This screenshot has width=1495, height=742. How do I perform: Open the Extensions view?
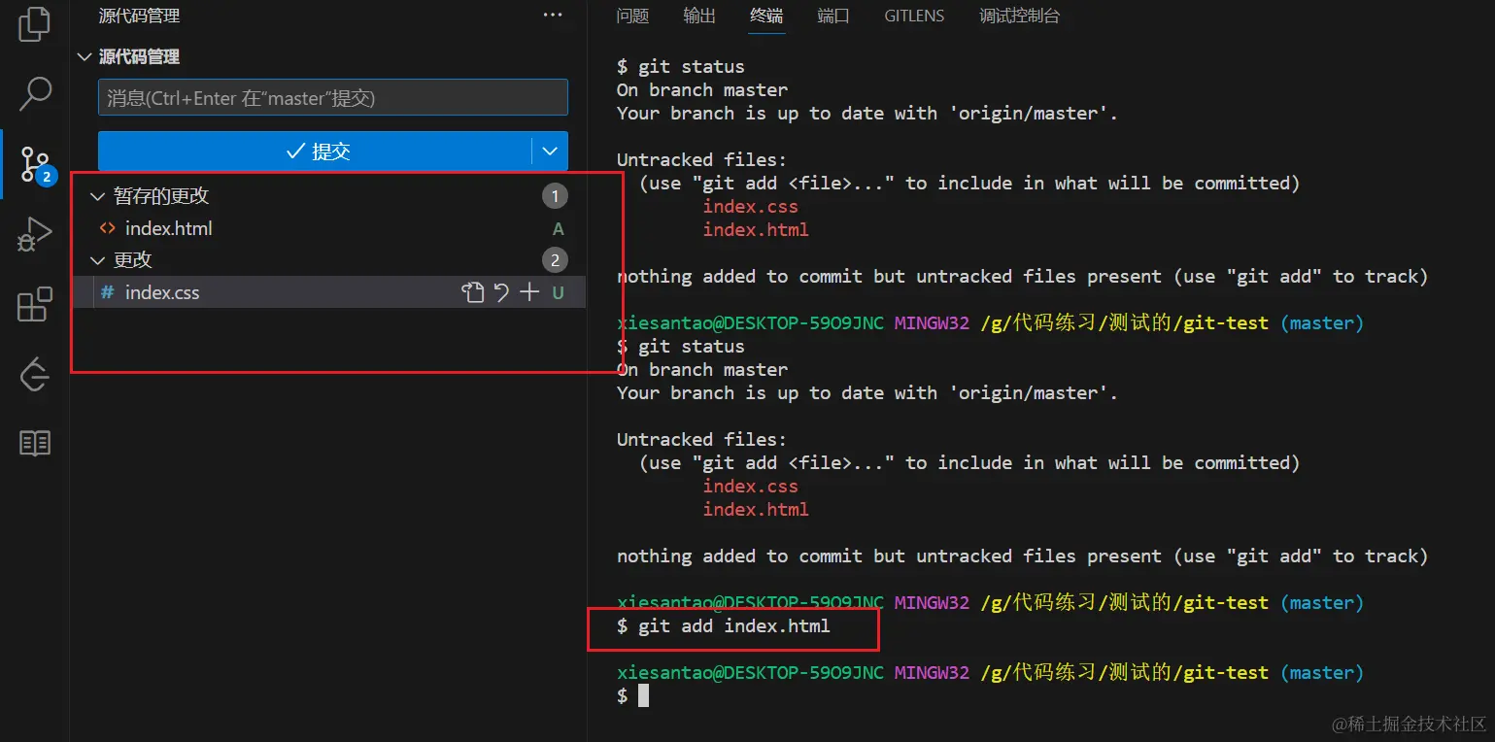(35, 304)
